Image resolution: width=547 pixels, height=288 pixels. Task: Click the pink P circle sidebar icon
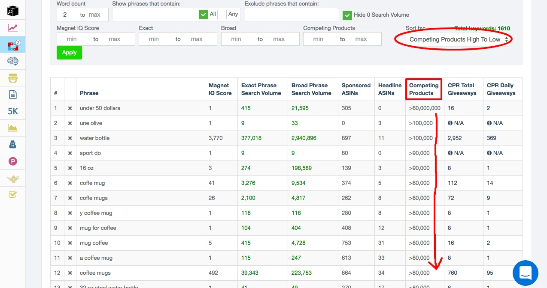pos(13,161)
